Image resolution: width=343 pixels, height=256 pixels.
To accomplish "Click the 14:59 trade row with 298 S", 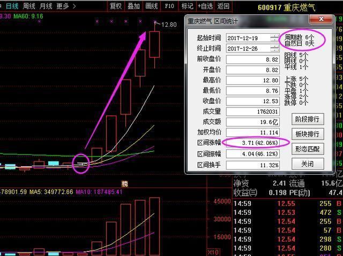I will [x=287, y=239].
